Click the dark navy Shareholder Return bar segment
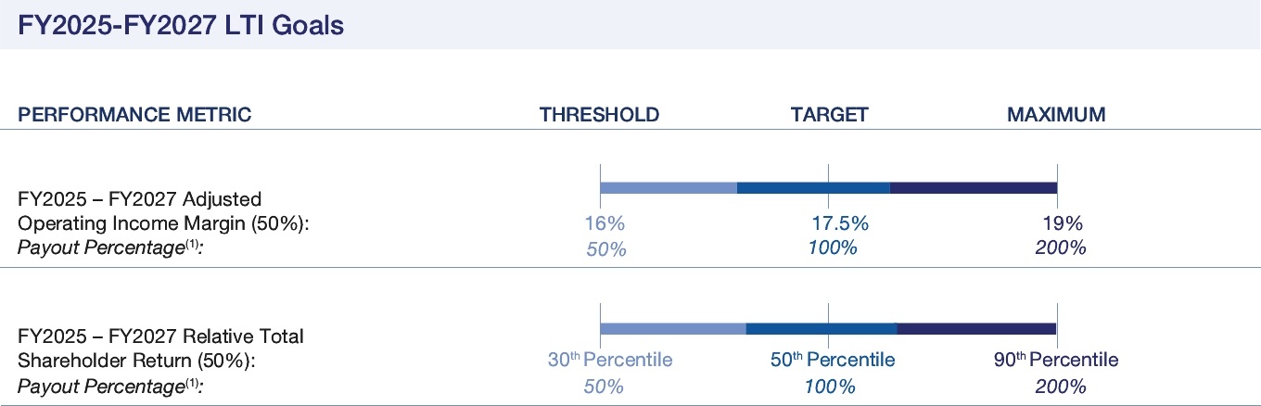 [976, 328]
